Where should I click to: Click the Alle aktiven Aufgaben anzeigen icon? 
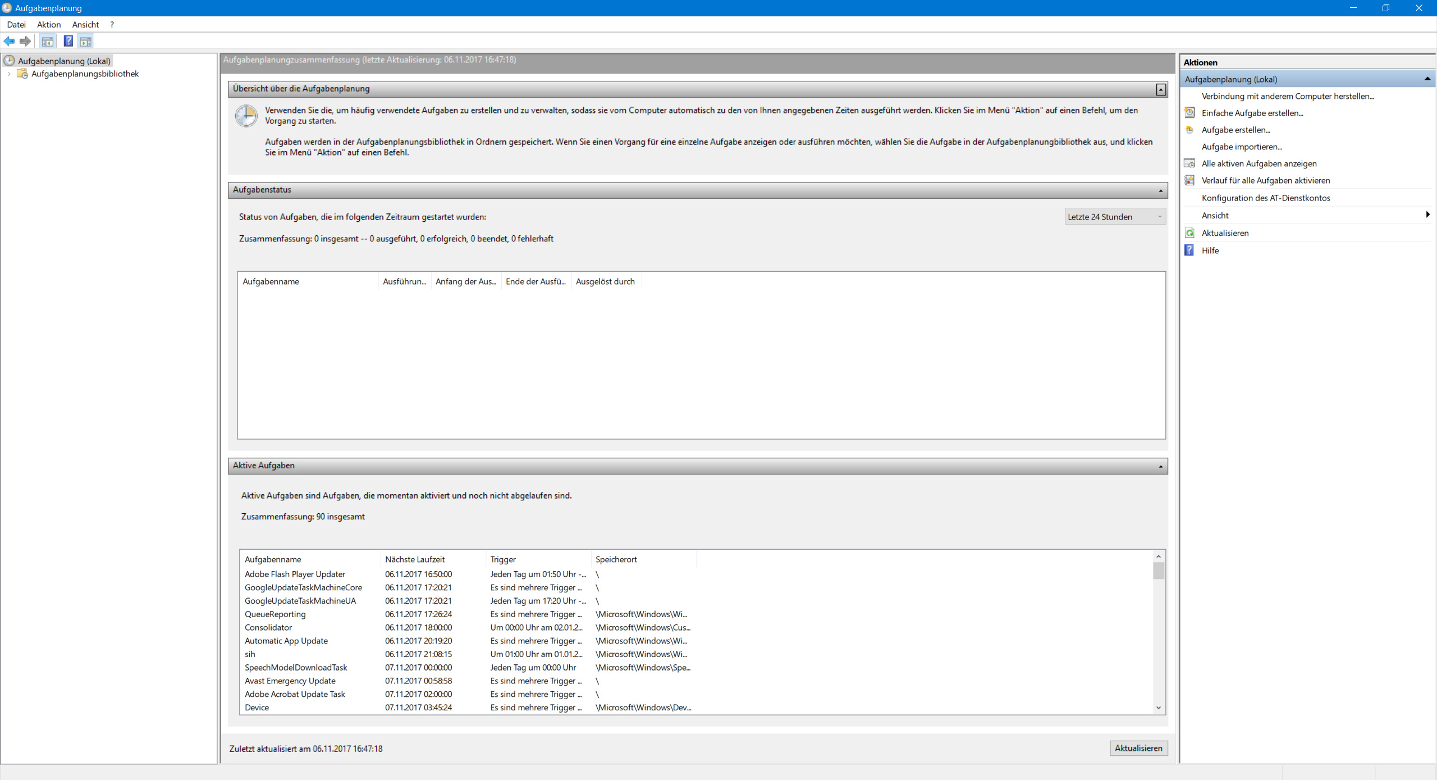click(1189, 163)
